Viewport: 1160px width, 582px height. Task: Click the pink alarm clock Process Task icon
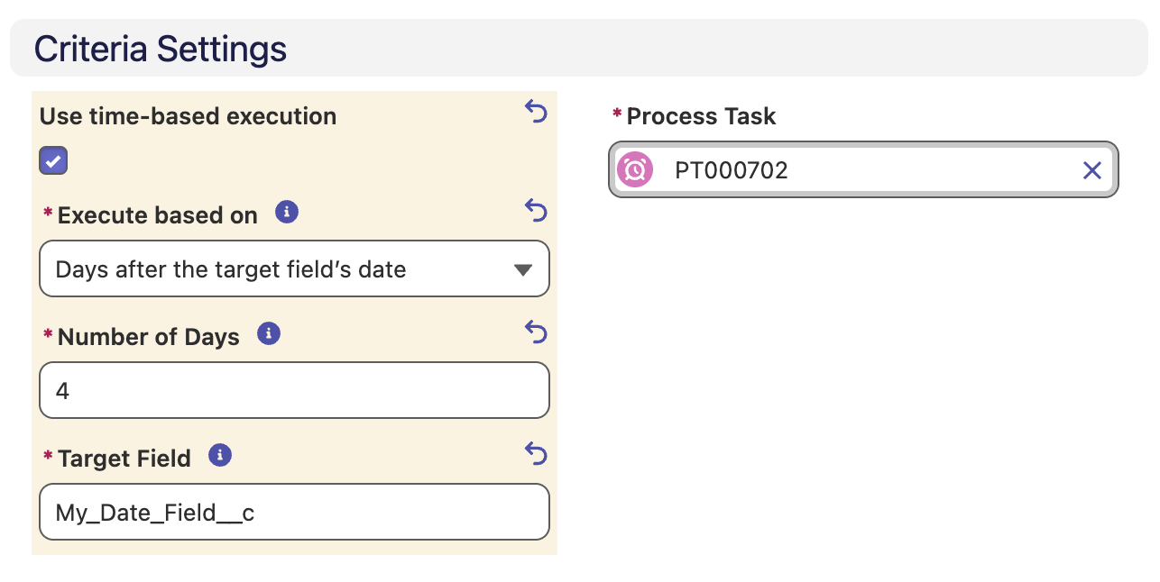(635, 169)
